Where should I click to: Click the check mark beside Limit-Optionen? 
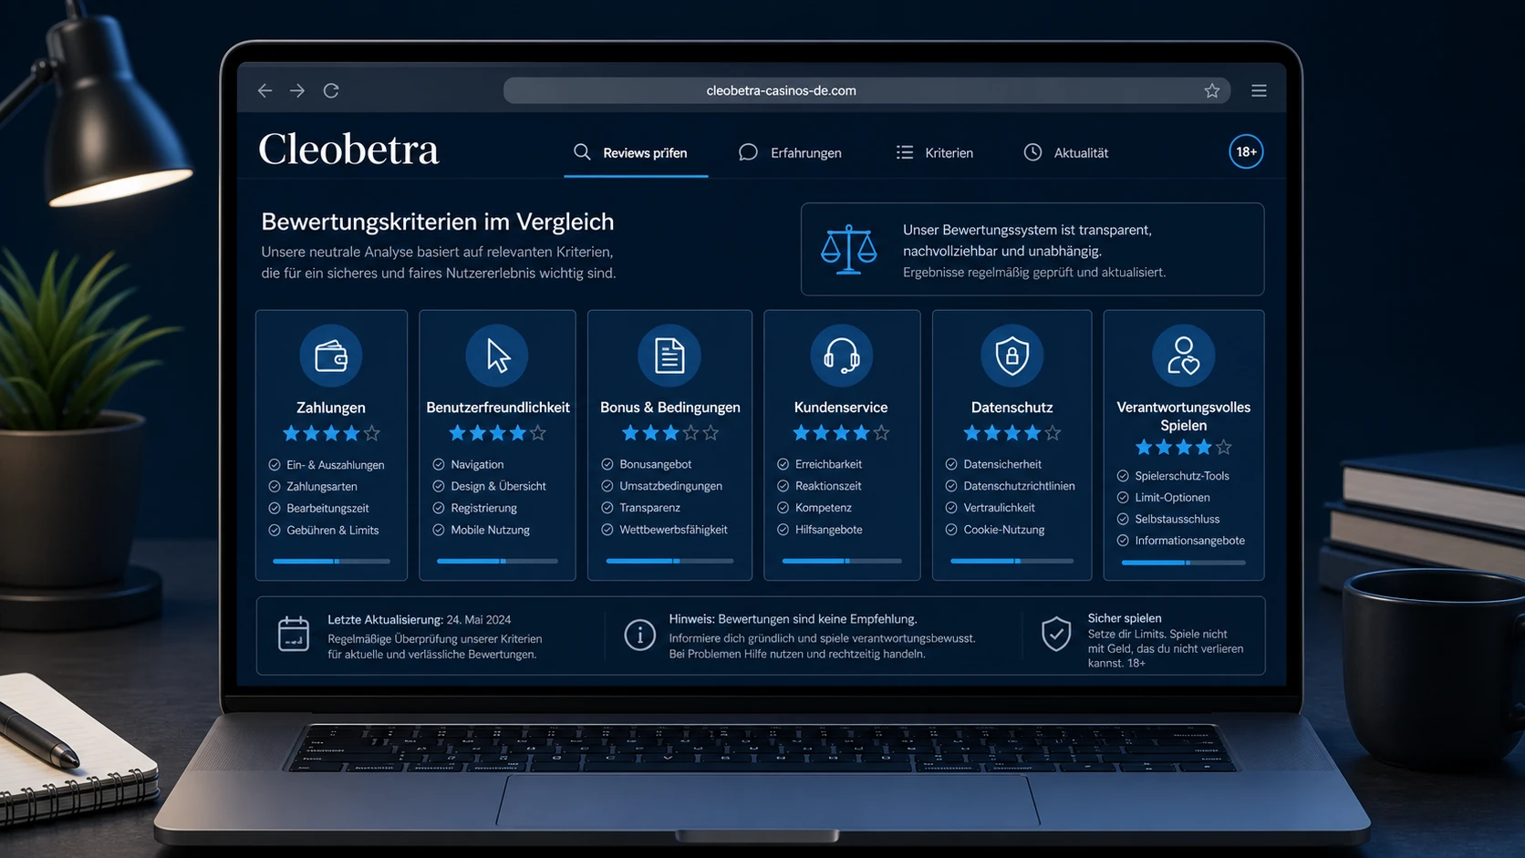click(1123, 497)
